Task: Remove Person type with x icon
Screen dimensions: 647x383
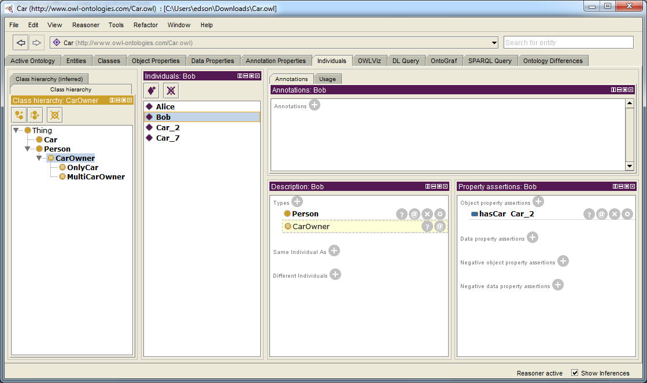Action: click(x=427, y=214)
